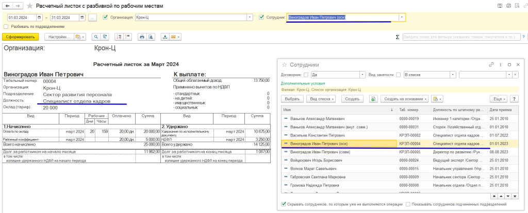The width and height of the screenshot is (528, 213).
Task: Open calendar for start date 01.03.2024
Action: pos(39,17)
